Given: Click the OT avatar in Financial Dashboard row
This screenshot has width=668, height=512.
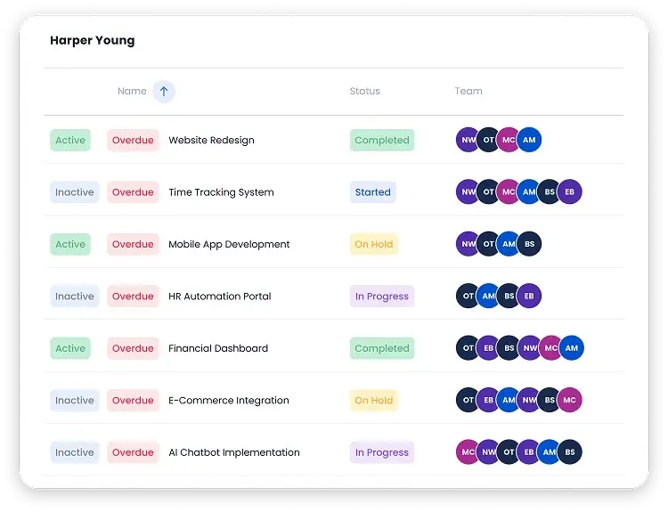Looking at the screenshot, I should pos(468,348).
